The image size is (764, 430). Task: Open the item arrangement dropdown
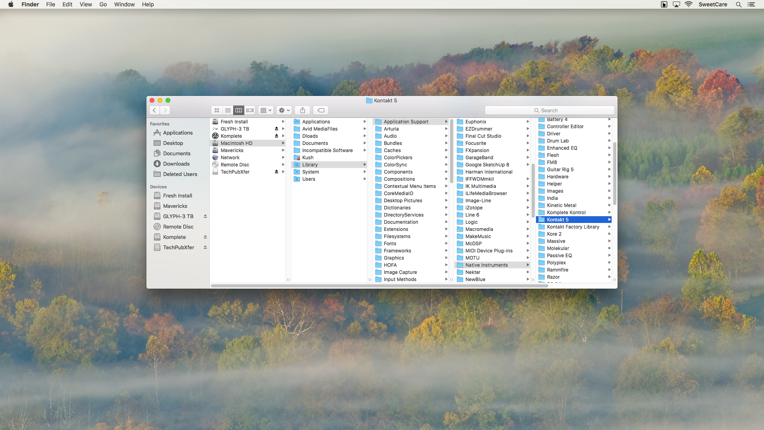pos(266,110)
